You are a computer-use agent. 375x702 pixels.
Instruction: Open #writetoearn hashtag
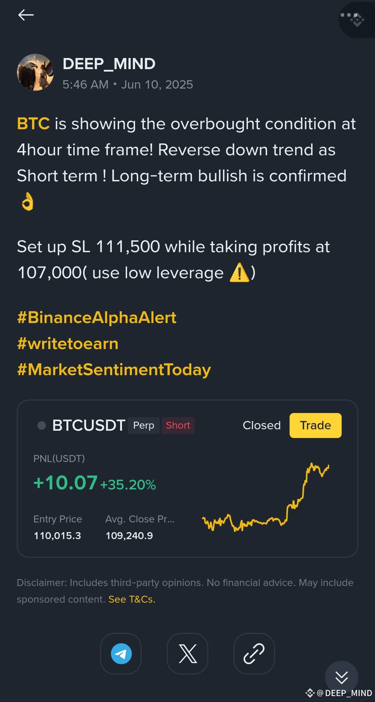click(x=68, y=344)
